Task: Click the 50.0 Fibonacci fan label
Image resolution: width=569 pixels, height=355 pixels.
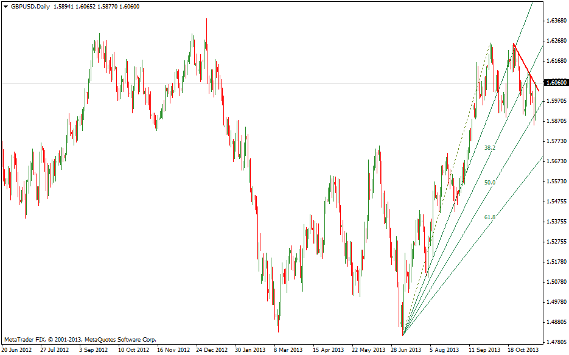Action: tap(490, 183)
